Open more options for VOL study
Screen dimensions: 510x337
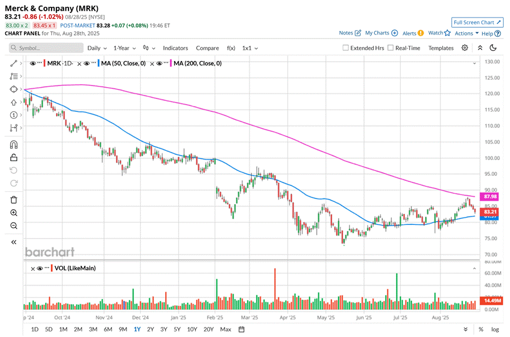point(47,267)
